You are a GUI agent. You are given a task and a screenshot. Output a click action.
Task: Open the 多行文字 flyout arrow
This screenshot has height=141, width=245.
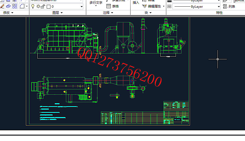pos(96,6)
